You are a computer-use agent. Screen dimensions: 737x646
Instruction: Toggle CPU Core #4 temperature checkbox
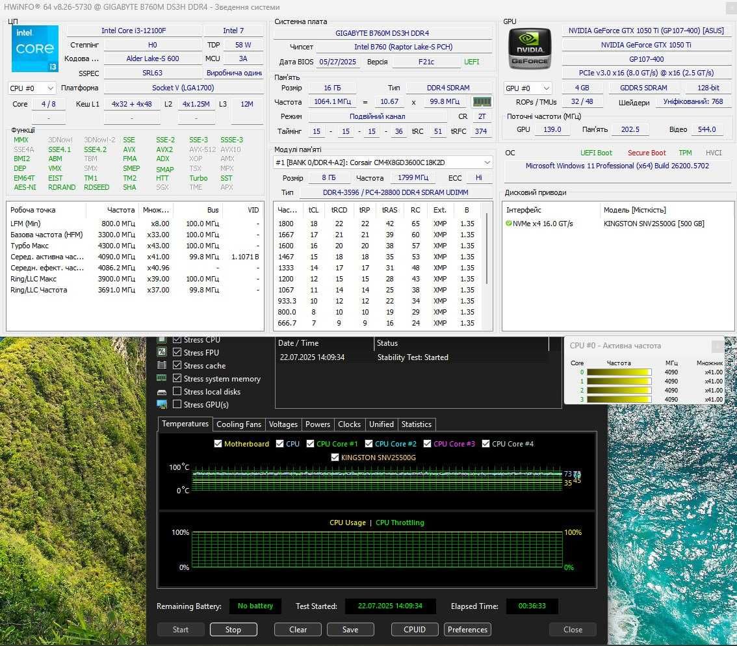tap(486, 444)
